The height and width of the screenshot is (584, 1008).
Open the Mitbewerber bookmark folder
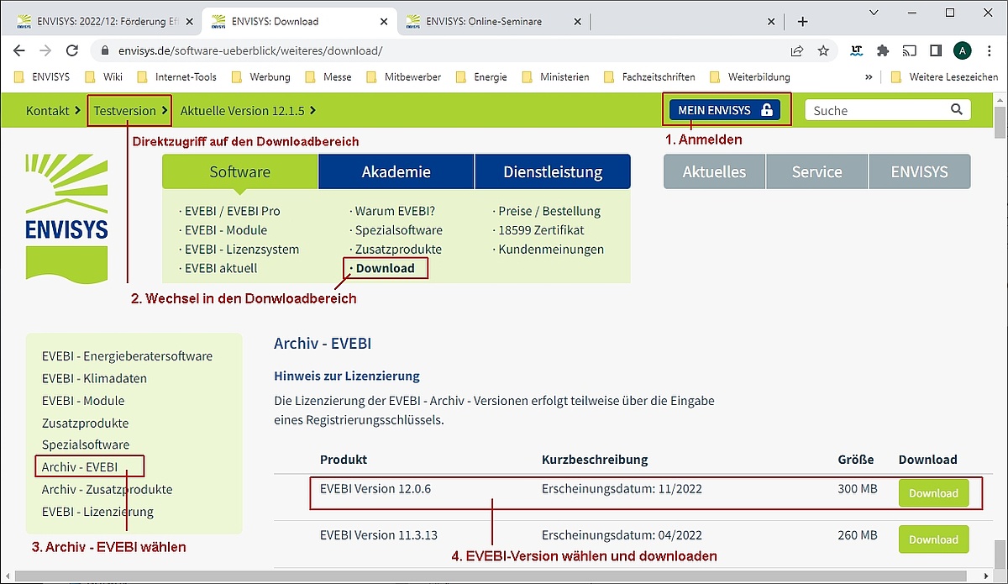(x=403, y=76)
